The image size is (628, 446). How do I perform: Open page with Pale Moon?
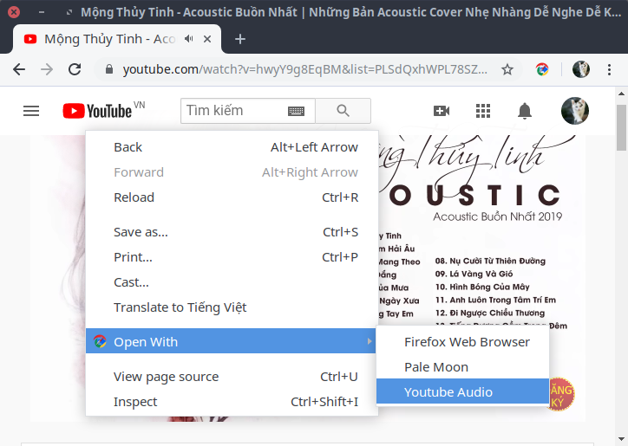[x=462, y=367]
